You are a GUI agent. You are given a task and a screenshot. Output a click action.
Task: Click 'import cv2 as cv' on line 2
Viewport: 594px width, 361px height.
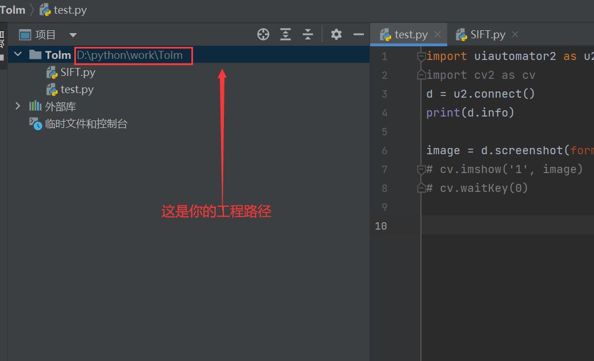click(x=481, y=75)
